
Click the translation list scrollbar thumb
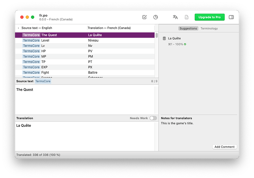click(157, 35)
